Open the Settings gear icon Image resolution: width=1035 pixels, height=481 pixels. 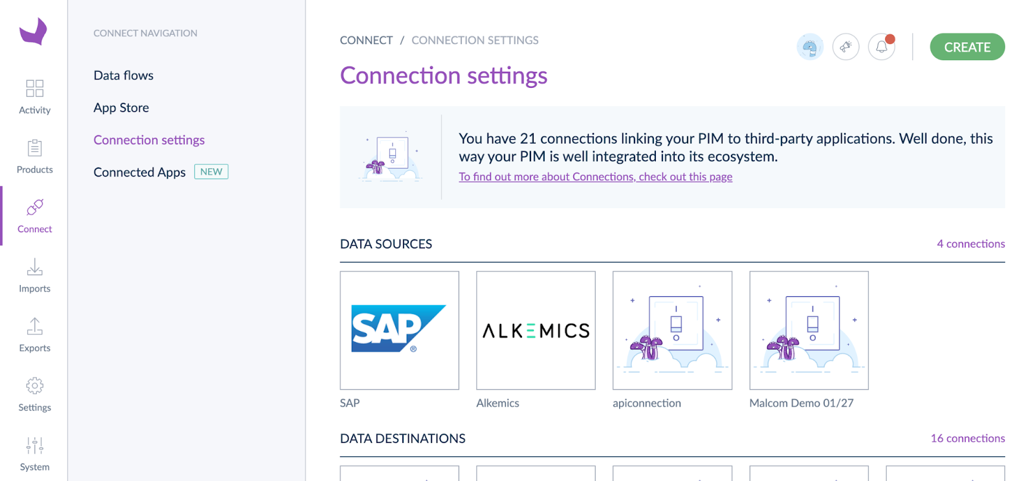34,386
